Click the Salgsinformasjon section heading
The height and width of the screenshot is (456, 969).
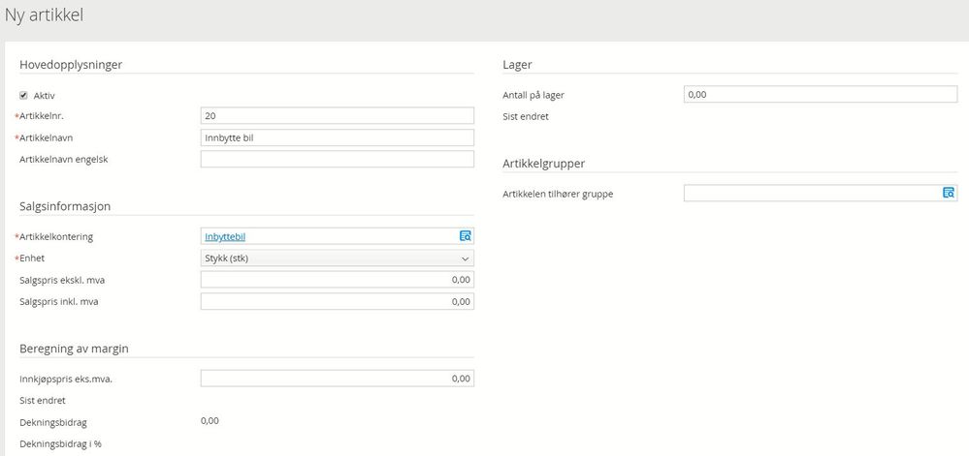pos(71,205)
